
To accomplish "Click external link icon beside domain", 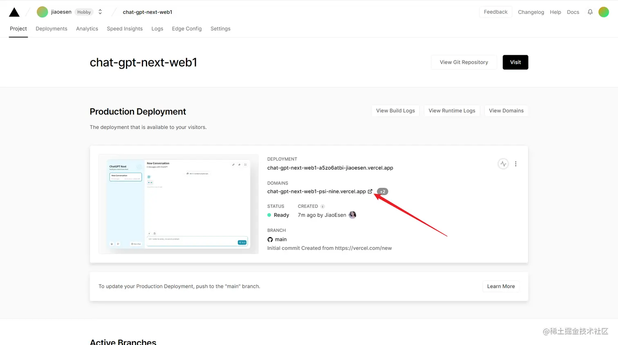I will pyautogui.click(x=370, y=191).
